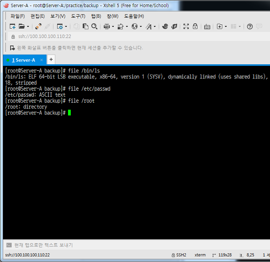Add a new tab with the plus button
This screenshot has height=262, width=270.
click(51, 59)
